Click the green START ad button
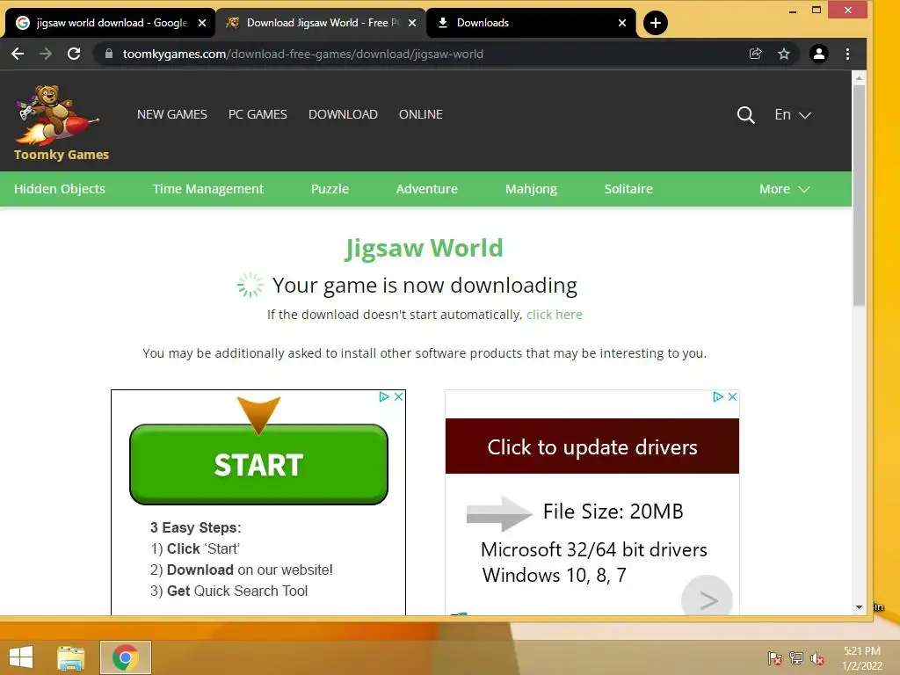This screenshot has height=675, width=900. pyautogui.click(x=259, y=464)
